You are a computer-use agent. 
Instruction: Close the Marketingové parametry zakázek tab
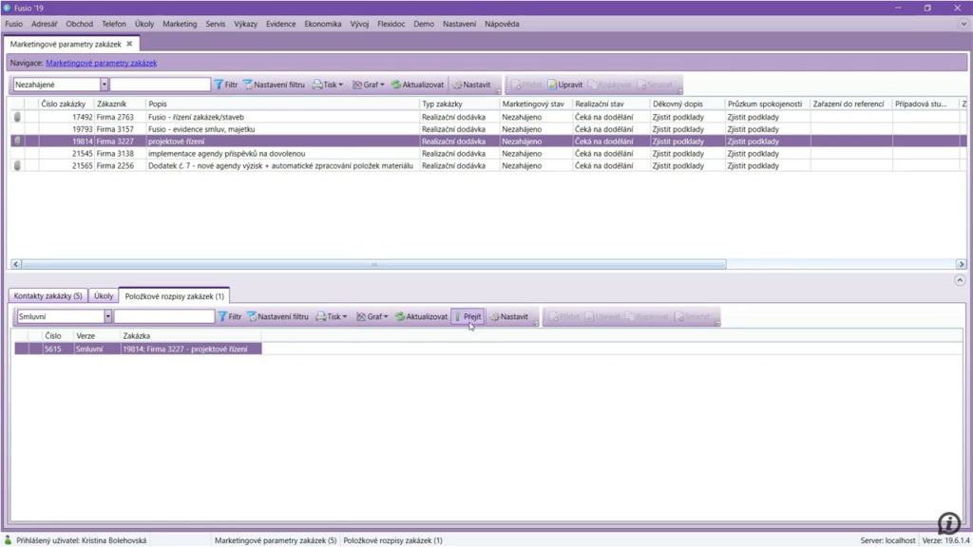[129, 44]
